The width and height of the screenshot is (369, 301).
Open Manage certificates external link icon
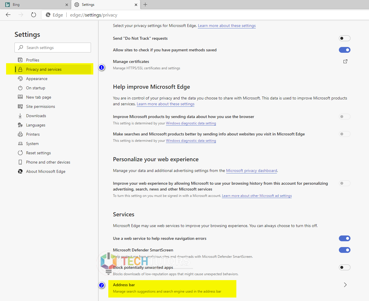(x=345, y=61)
